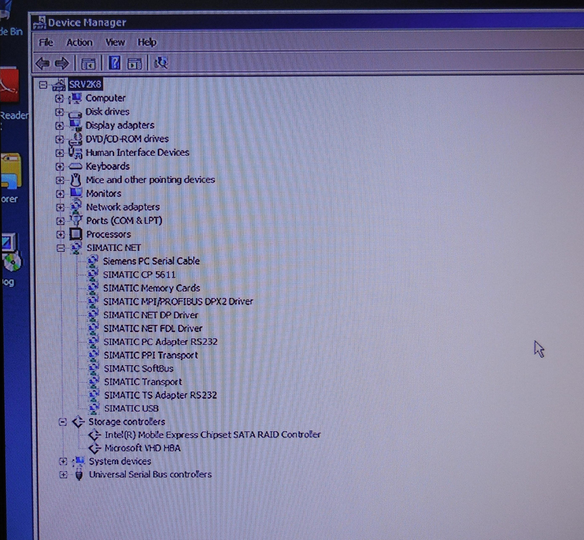
Task: Click the blue Help toolbar icon
Action: coord(115,63)
